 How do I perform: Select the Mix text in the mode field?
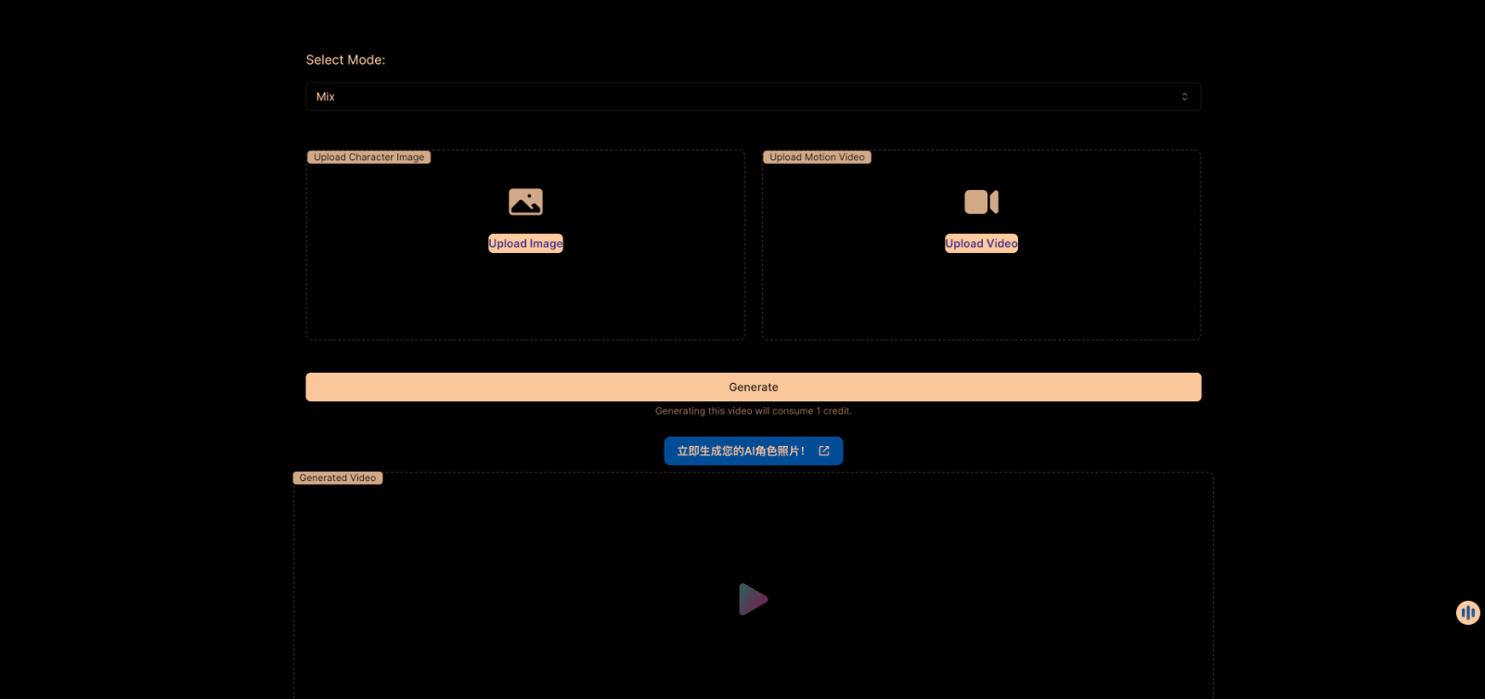pyautogui.click(x=326, y=97)
